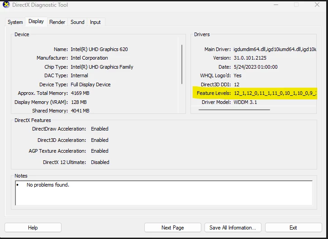Minimize the DirectX Diagnostic Tool window
This screenshot has width=328, height=239.
coord(276,5)
